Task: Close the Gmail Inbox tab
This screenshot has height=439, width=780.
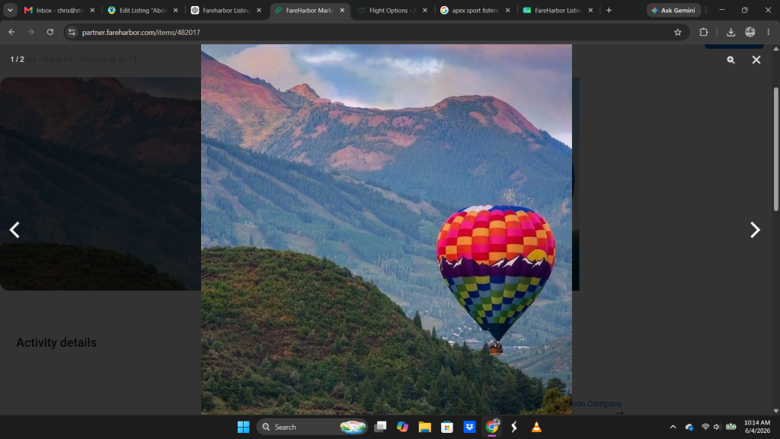Action: 92,10
